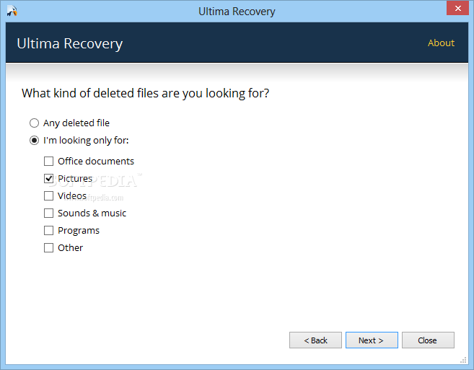Image resolution: width=474 pixels, height=370 pixels.
Task: Tick the Other file type checkbox
Action: [x=48, y=248]
